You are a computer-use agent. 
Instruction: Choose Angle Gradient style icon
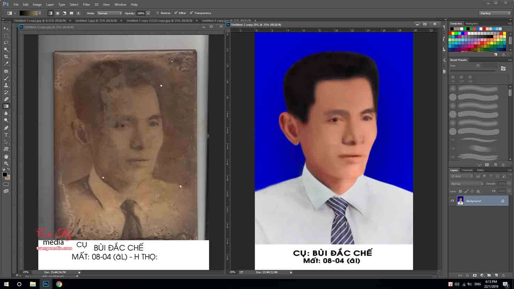pos(64,13)
